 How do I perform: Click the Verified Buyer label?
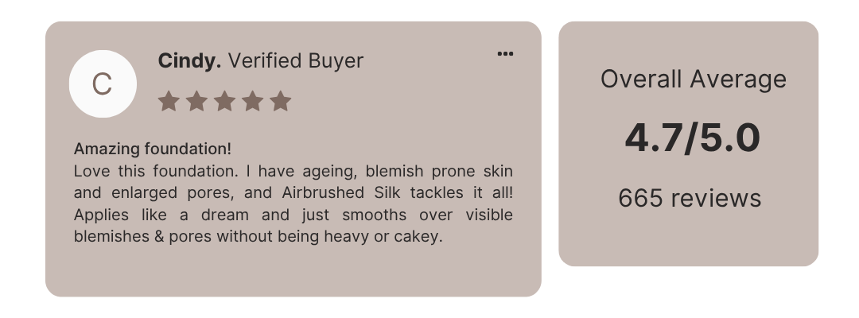[x=296, y=60]
